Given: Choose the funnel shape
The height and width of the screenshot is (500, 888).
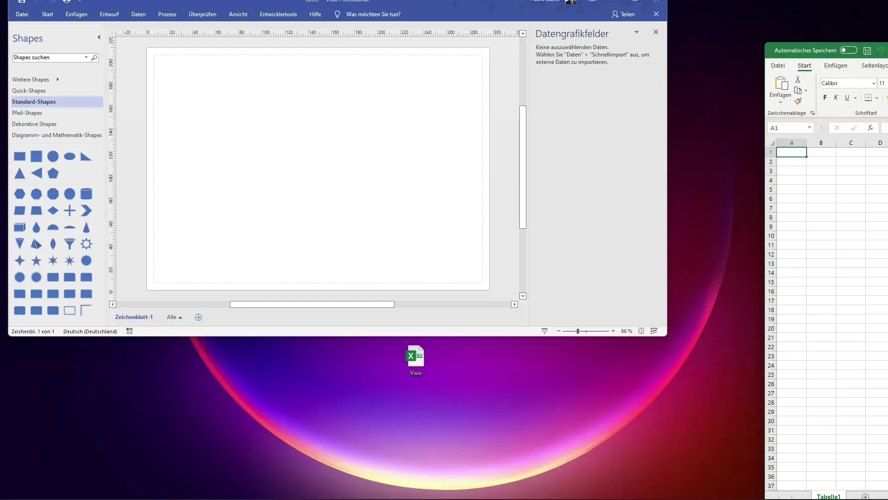Looking at the screenshot, I should (x=70, y=244).
